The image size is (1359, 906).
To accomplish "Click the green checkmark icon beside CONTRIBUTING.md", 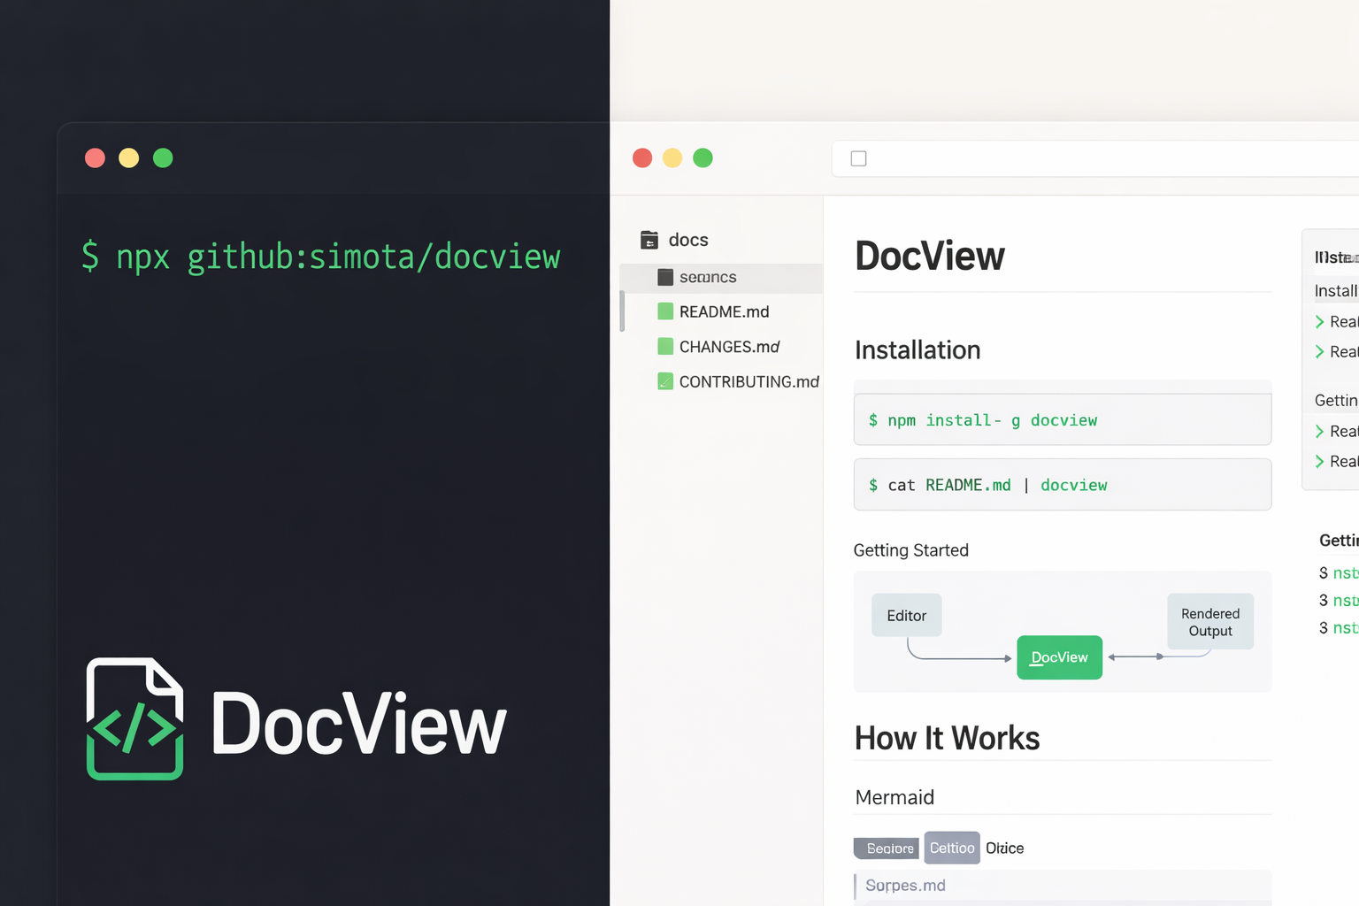I will (664, 381).
